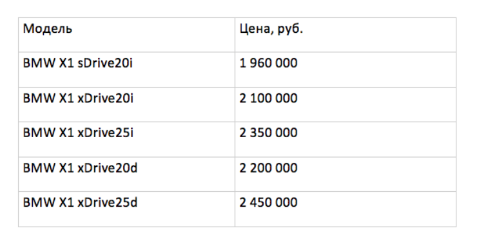The height and width of the screenshot is (246, 477).
Task: Click the word руб. in header
Action: (x=290, y=29)
